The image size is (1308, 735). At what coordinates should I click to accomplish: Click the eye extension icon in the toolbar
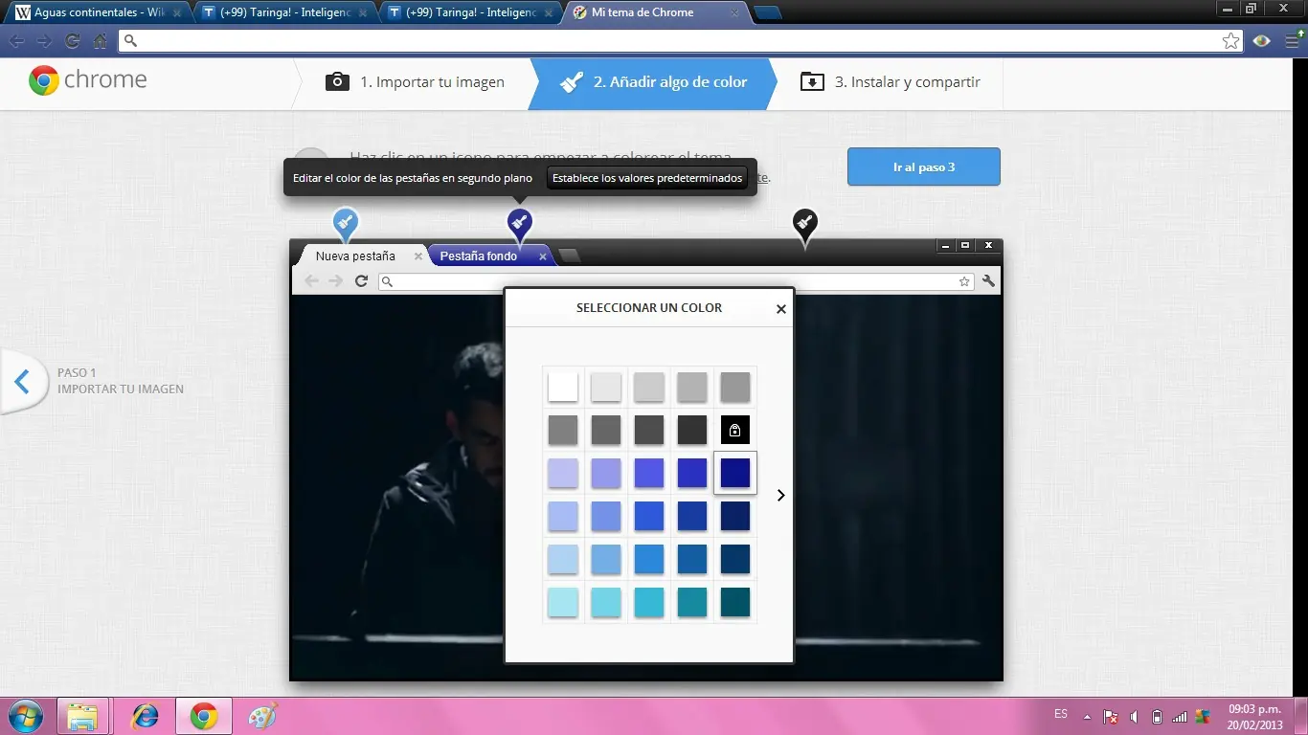(x=1262, y=41)
